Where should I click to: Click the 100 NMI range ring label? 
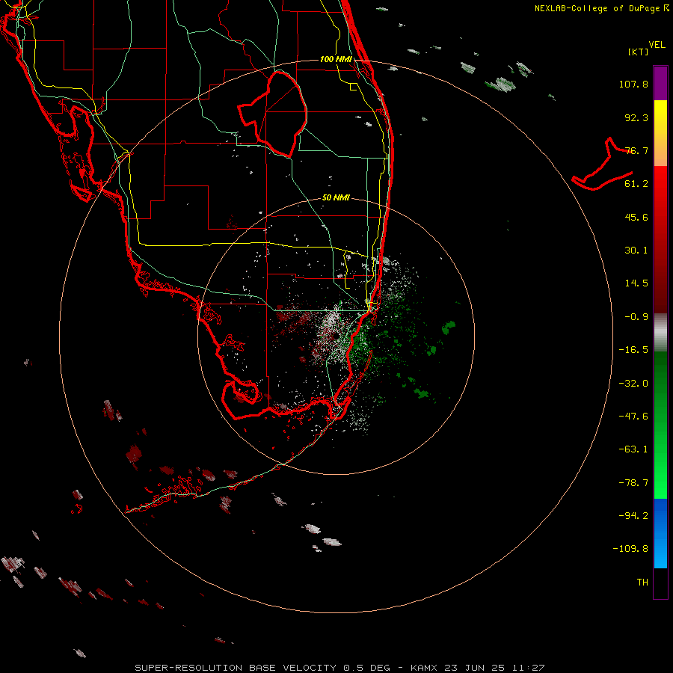(336, 59)
